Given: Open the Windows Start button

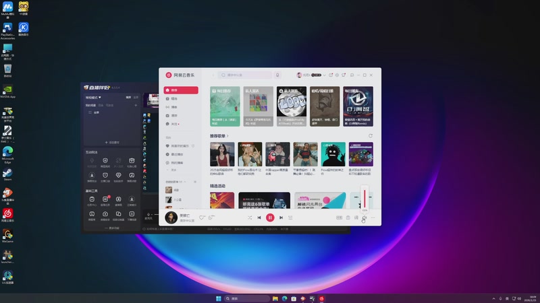Looking at the screenshot, I should pyautogui.click(x=218, y=298).
